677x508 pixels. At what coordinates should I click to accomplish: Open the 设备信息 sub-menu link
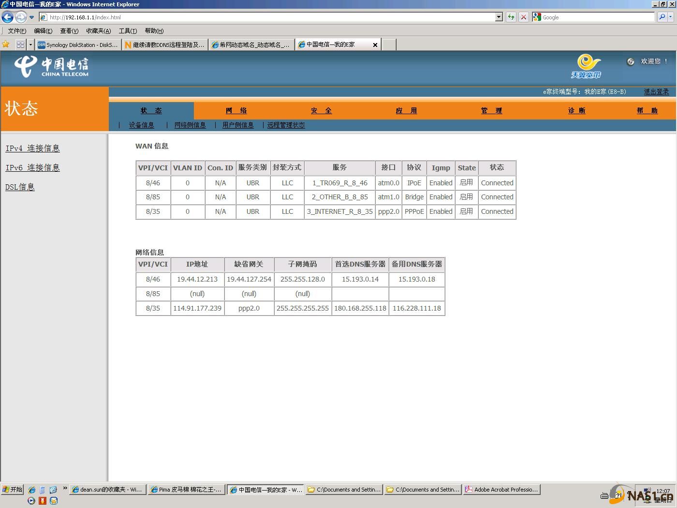(142, 125)
